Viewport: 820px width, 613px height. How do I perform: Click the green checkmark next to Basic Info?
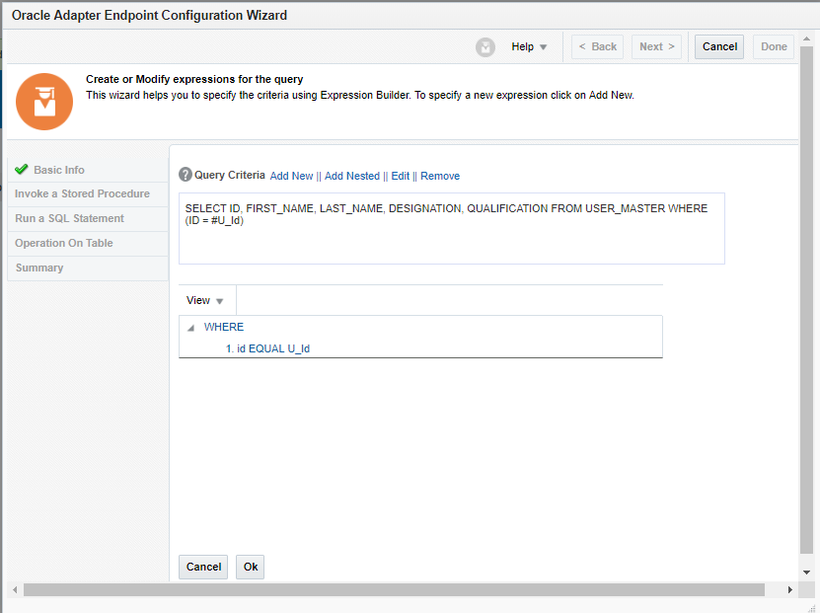point(22,169)
